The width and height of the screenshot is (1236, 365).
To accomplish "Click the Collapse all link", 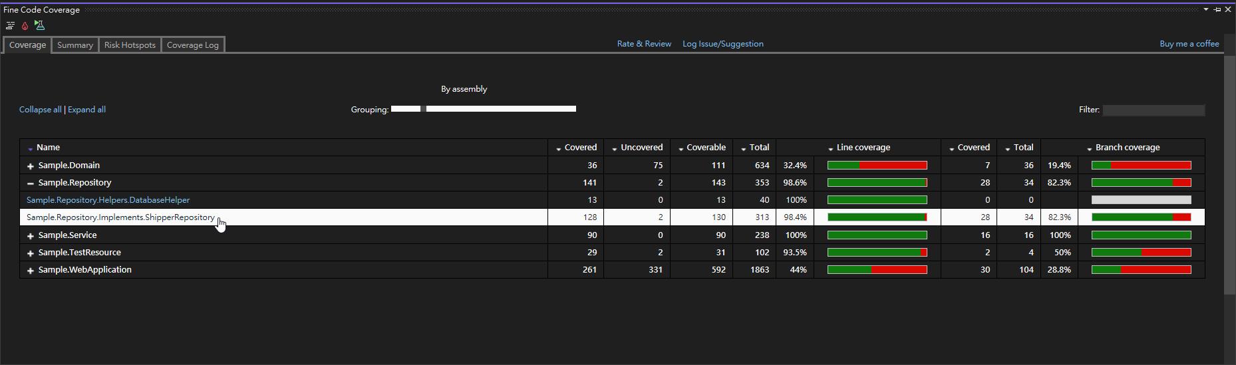I will 40,110.
